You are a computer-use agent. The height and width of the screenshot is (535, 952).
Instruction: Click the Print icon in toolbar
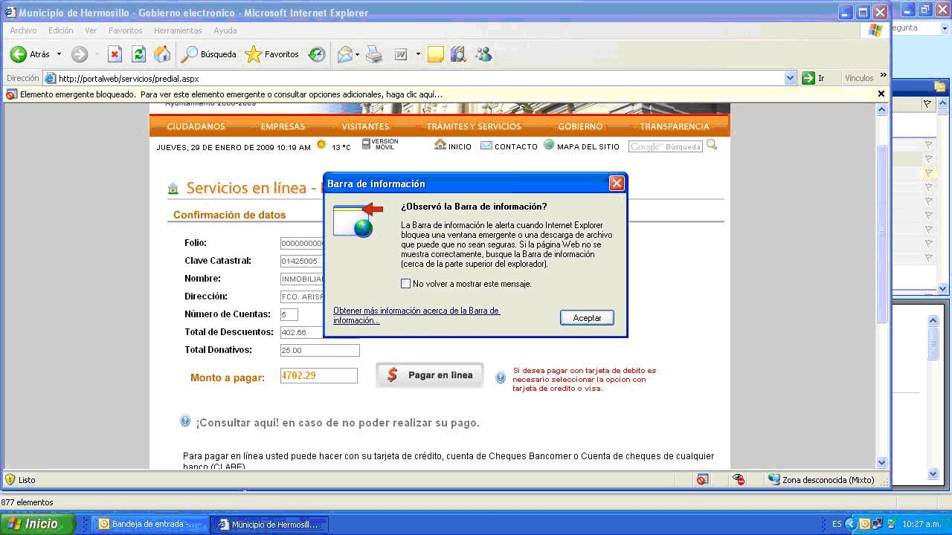[x=374, y=54]
